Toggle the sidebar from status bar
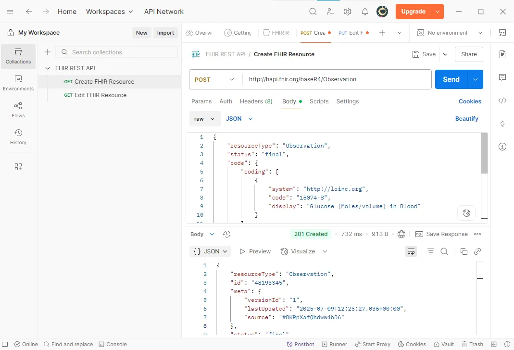Viewport: 514px width, 350px height. (x=5, y=344)
